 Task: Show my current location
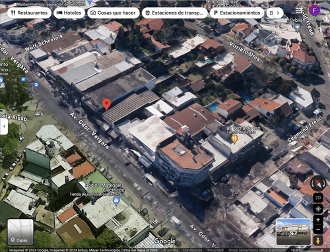point(318,208)
